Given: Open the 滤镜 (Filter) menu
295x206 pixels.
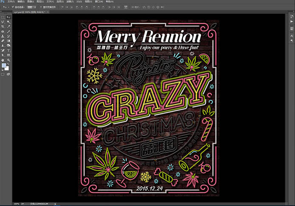Looking at the screenshot, I should [x=69, y=2].
